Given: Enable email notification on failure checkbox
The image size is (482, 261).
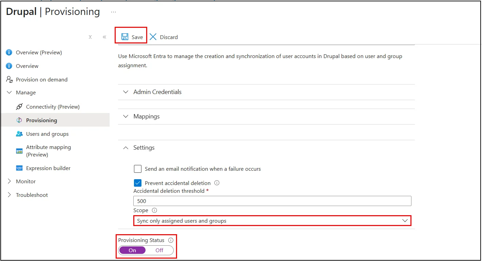Looking at the screenshot, I should 137,169.
